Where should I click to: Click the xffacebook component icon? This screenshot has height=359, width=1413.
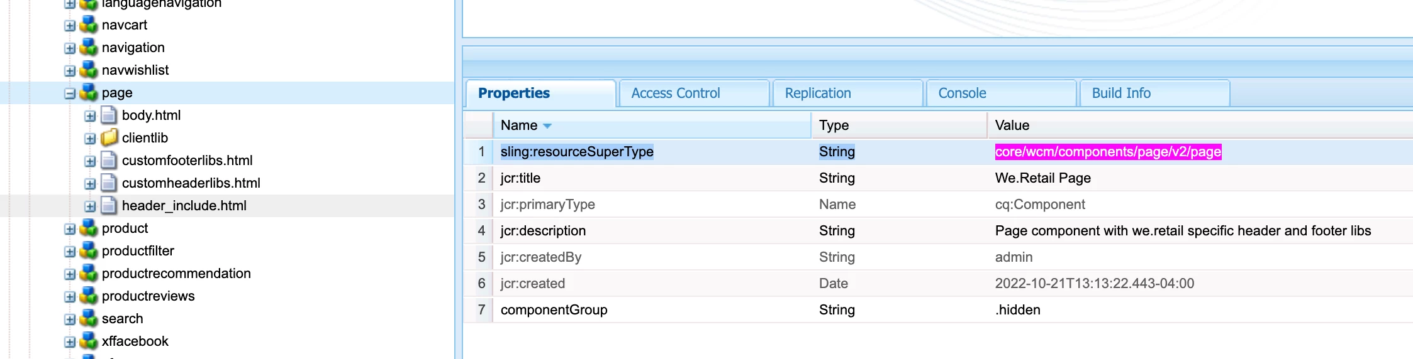[x=89, y=341]
